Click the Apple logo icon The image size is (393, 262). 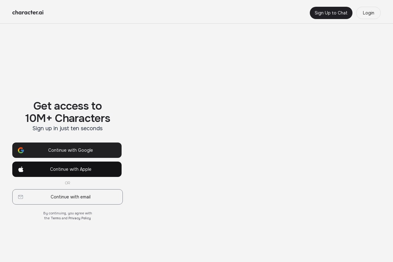[x=21, y=169]
